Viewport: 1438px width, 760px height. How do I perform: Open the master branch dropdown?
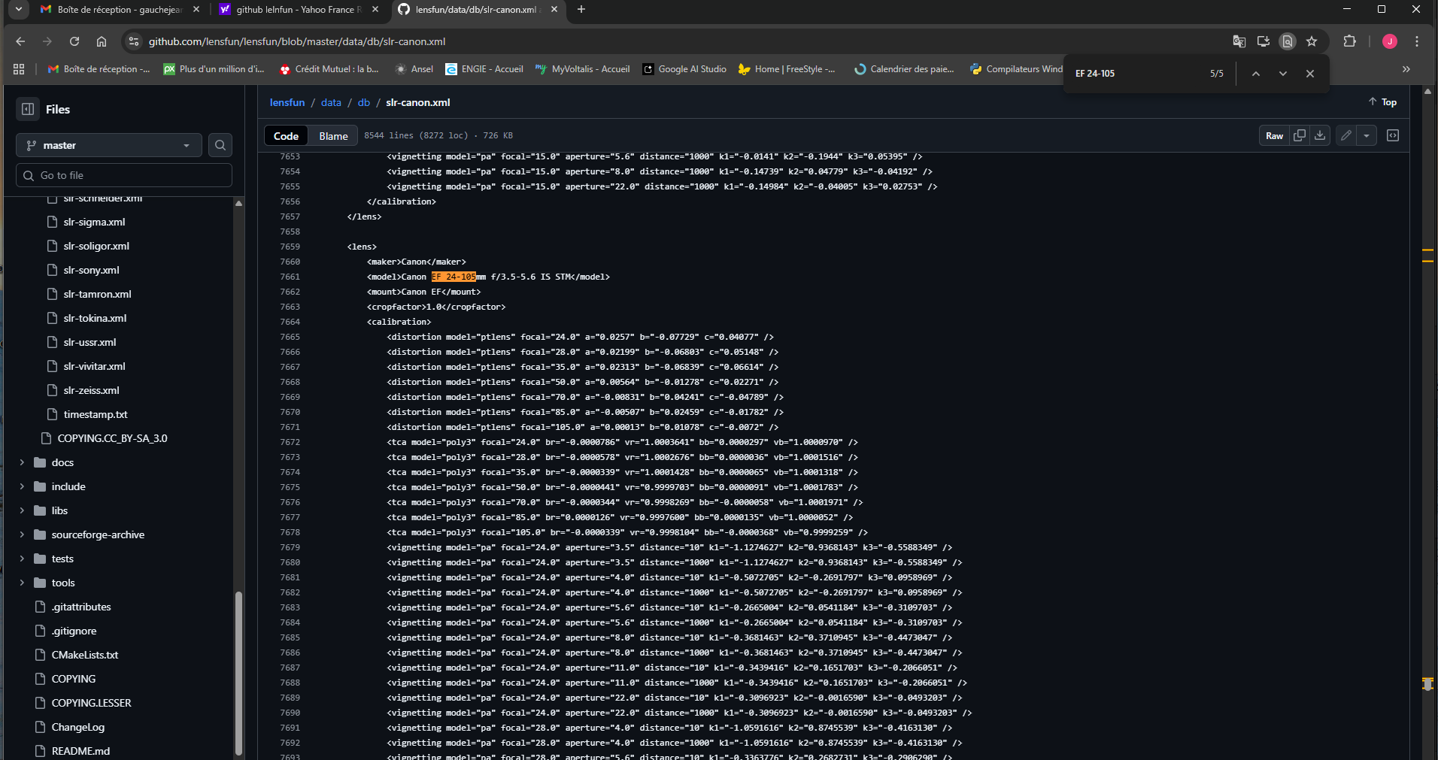point(109,145)
